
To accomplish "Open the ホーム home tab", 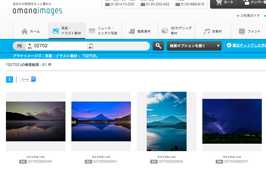I will tap(31, 31).
